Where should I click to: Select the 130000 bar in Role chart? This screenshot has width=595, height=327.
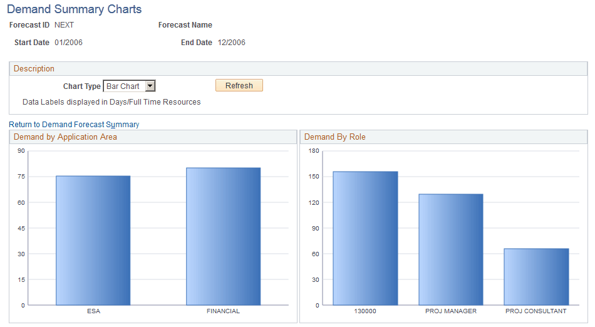coord(365,238)
